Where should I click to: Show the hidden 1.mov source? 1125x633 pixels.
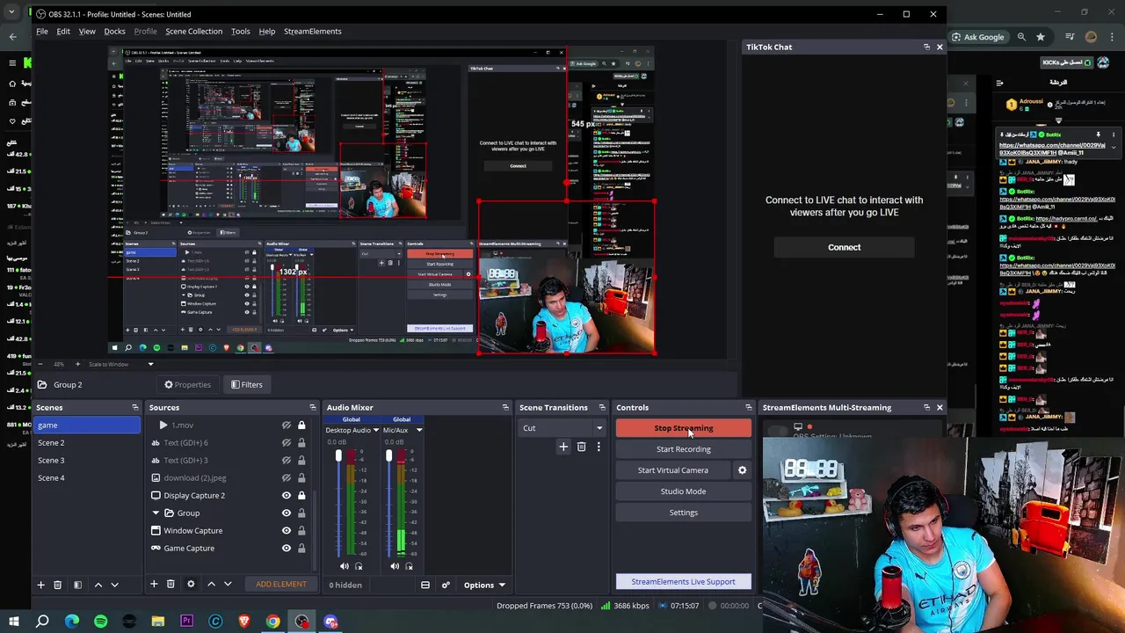[x=287, y=426]
